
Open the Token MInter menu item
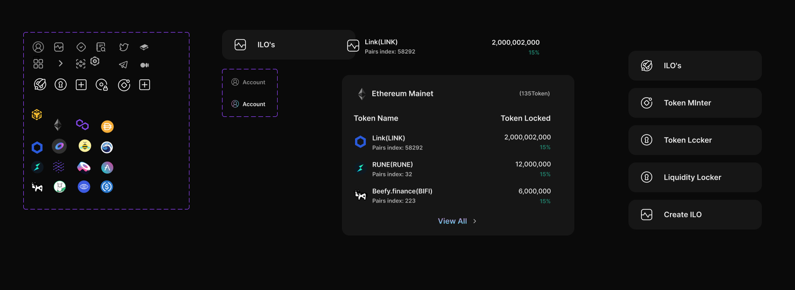click(x=695, y=103)
